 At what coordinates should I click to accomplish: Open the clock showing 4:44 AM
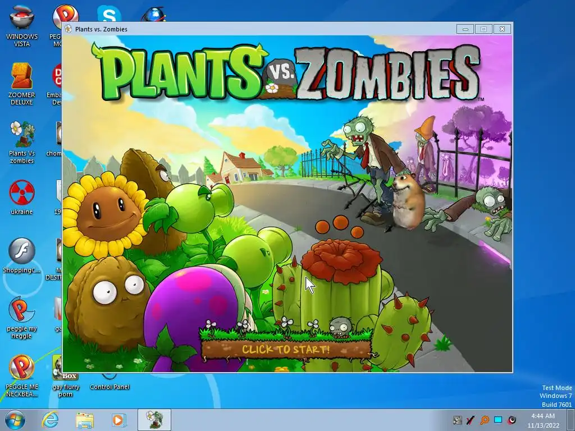(543, 420)
